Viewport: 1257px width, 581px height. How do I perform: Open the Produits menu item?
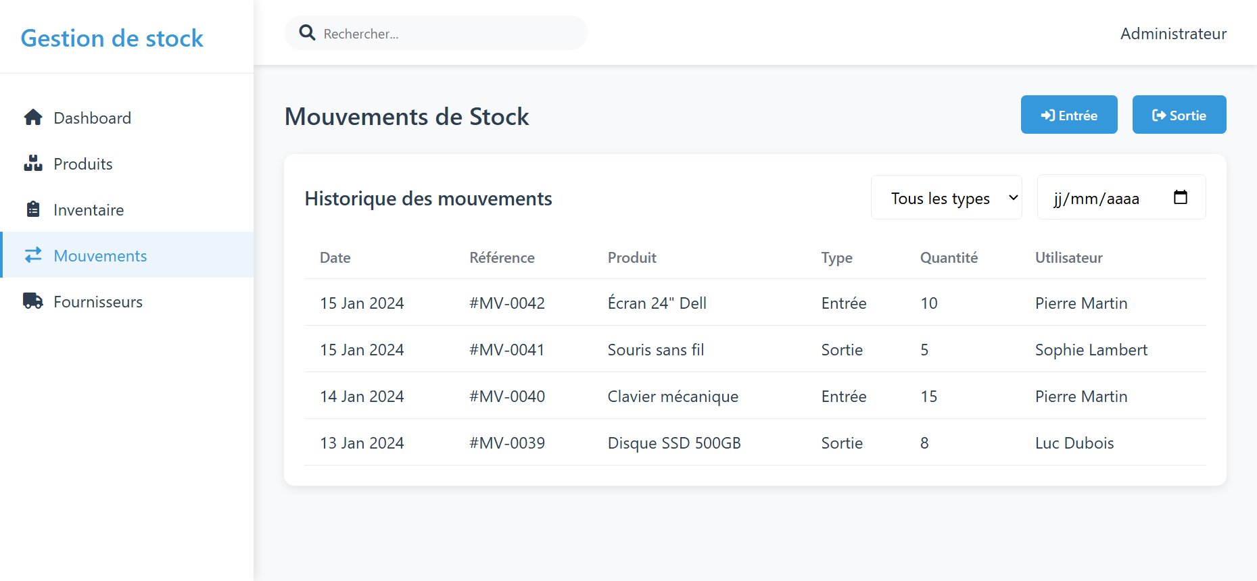point(83,164)
